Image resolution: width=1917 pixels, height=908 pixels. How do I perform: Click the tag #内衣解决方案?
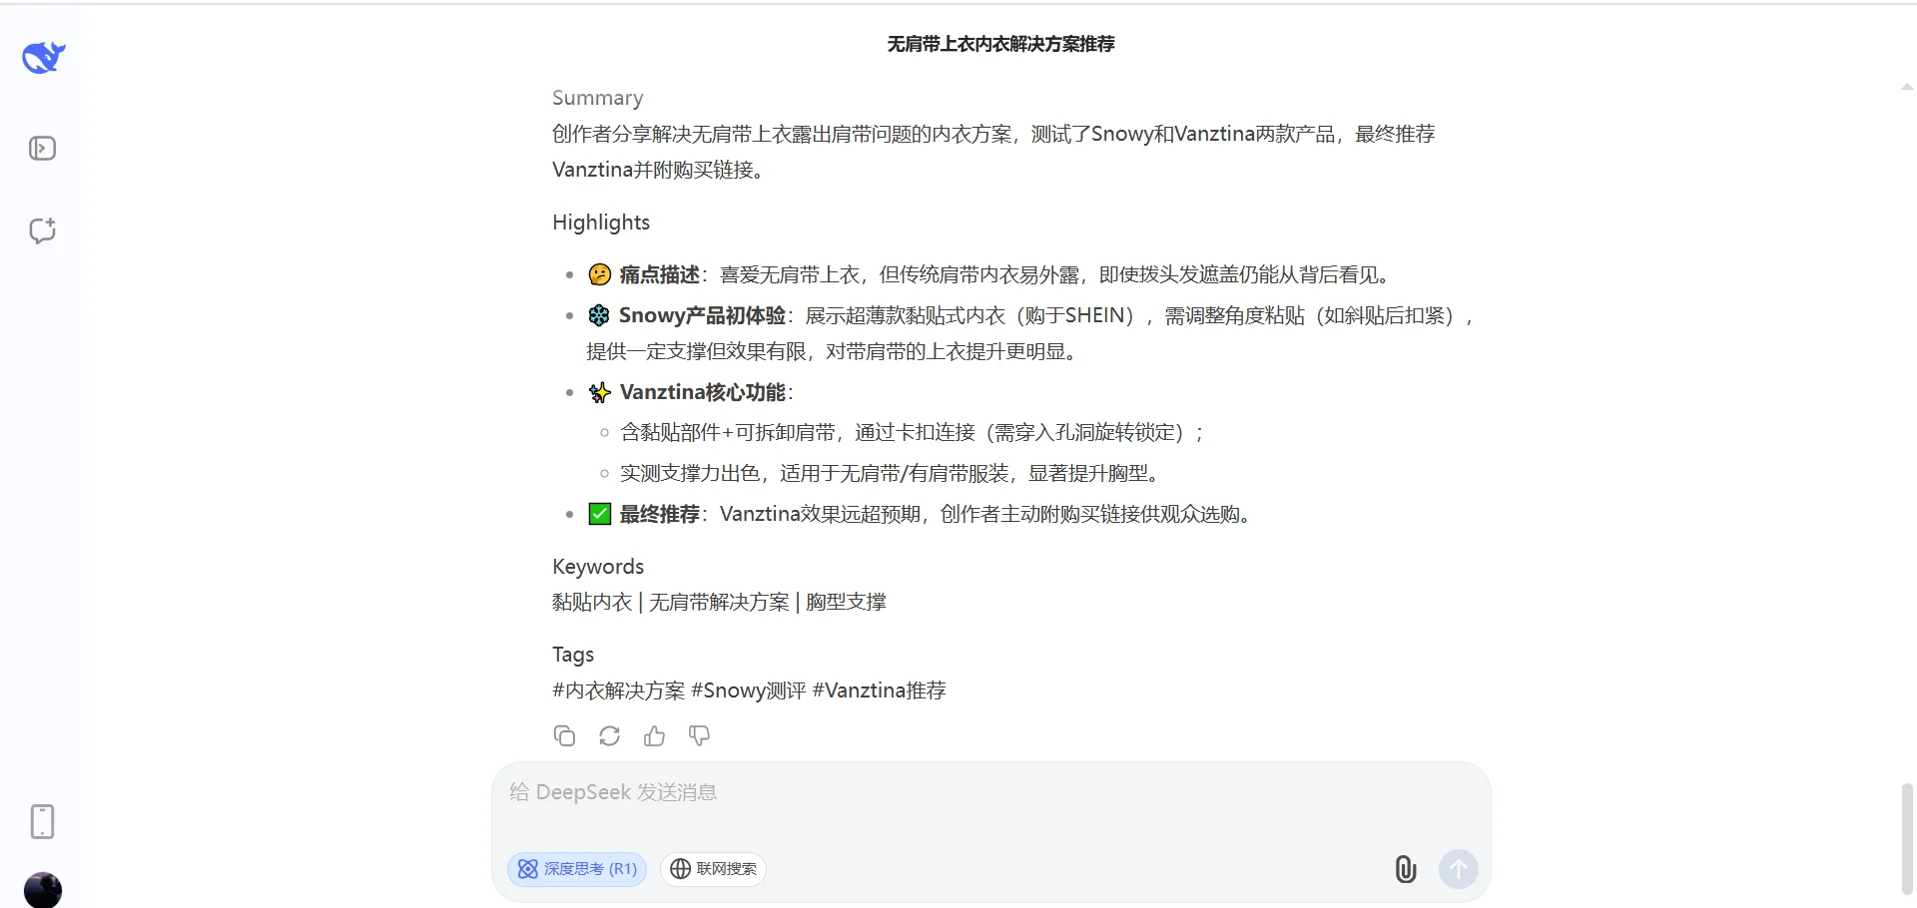[616, 689]
